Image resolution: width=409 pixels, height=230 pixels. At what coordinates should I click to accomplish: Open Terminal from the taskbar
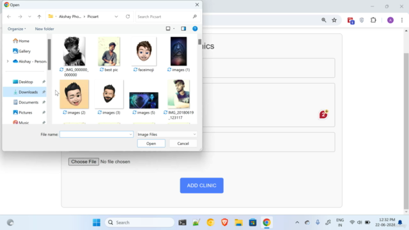(182, 222)
